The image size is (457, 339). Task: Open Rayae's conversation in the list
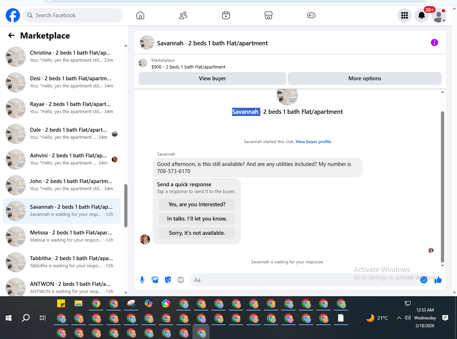click(x=61, y=108)
